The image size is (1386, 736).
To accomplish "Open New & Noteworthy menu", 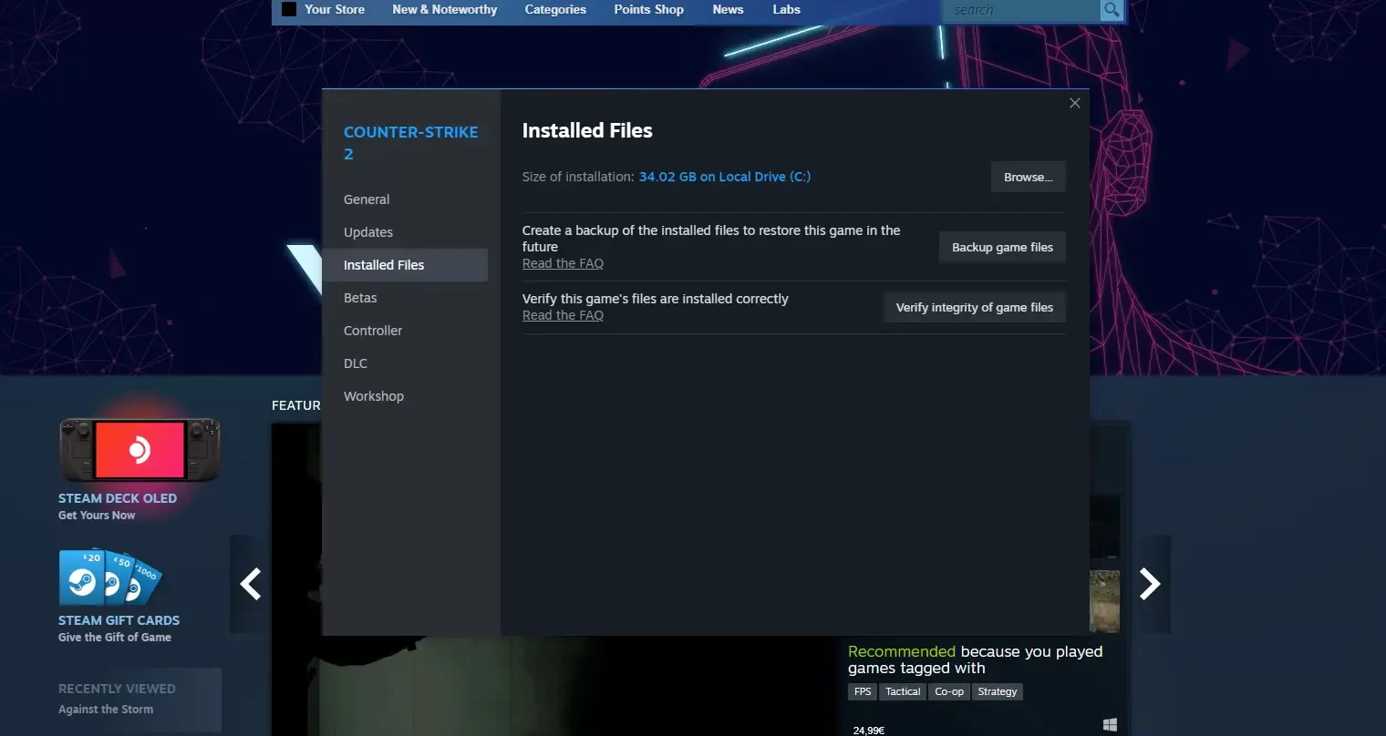I will tap(445, 10).
